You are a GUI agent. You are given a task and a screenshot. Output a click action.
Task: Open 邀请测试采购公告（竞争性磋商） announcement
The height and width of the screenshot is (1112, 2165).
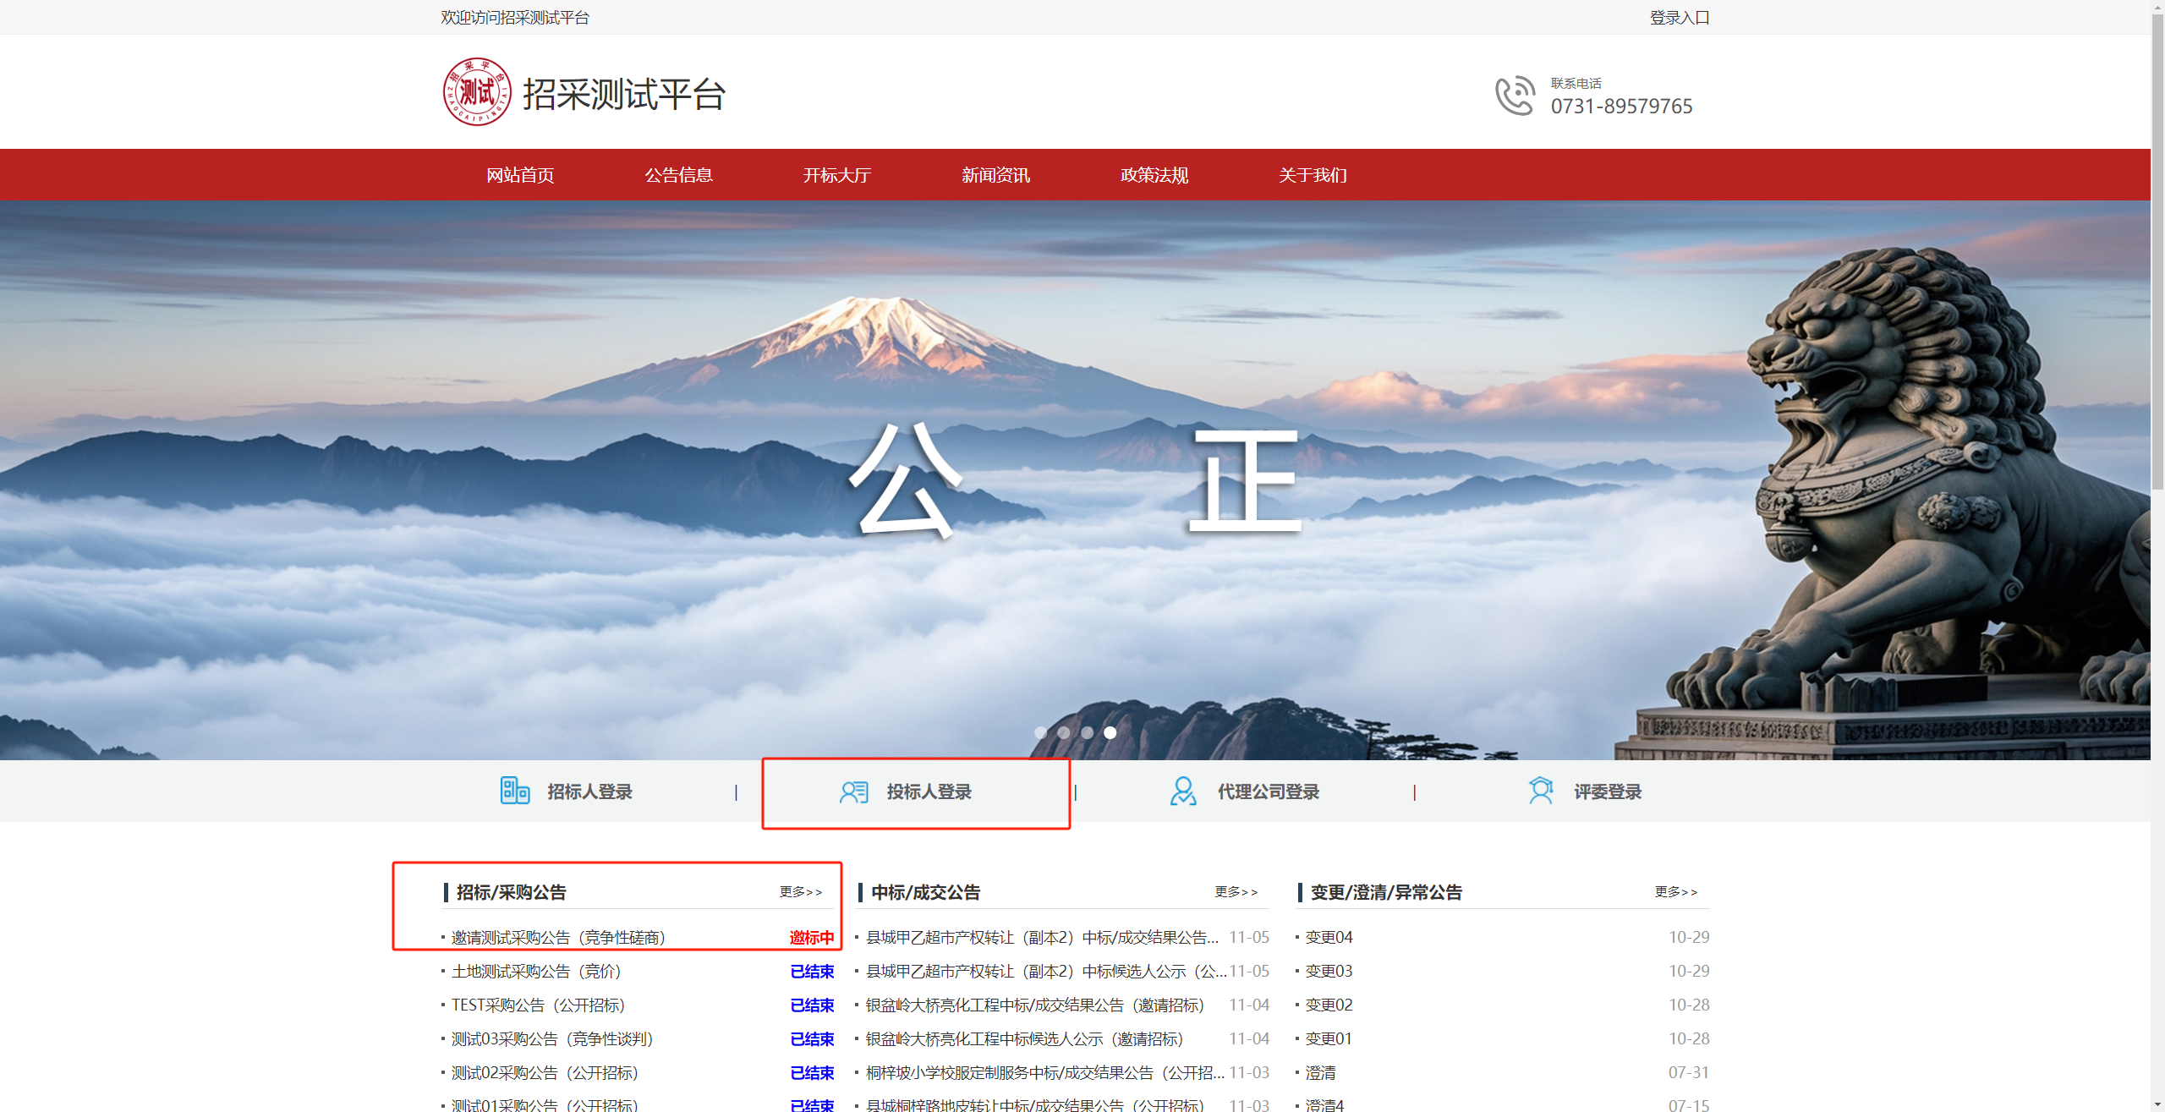[558, 937]
